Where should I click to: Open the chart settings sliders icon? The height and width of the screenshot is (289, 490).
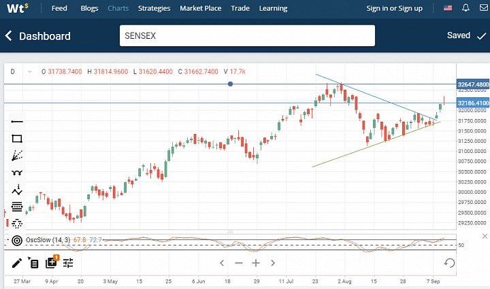(x=68, y=263)
